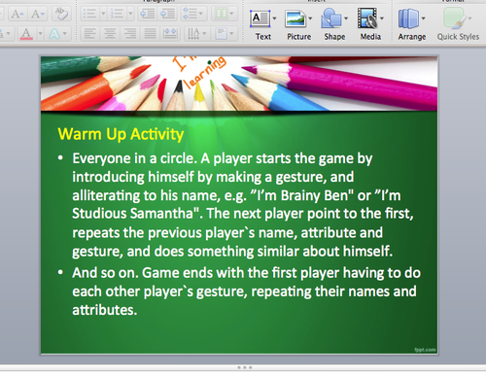This screenshot has height=377, width=486.
Task: Align the text right
Action: point(130,33)
